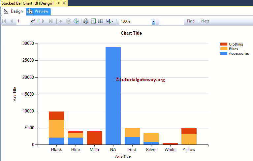253x161 pixels.
Task: Click the horizontal Axis Title label
Action: (123, 156)
